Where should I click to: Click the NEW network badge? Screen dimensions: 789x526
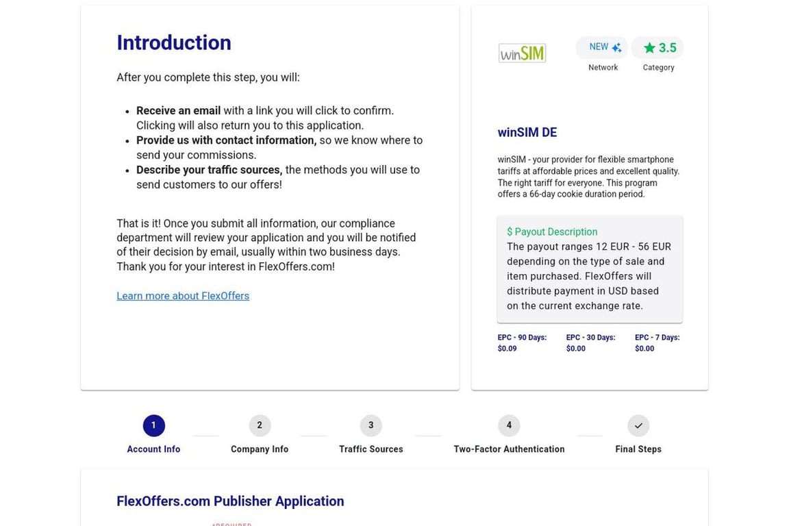[602, 47]
